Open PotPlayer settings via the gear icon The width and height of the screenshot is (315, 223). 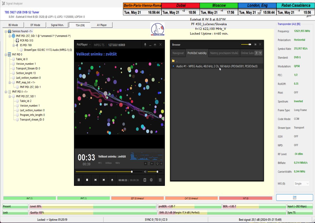click(x=151, y=180)
